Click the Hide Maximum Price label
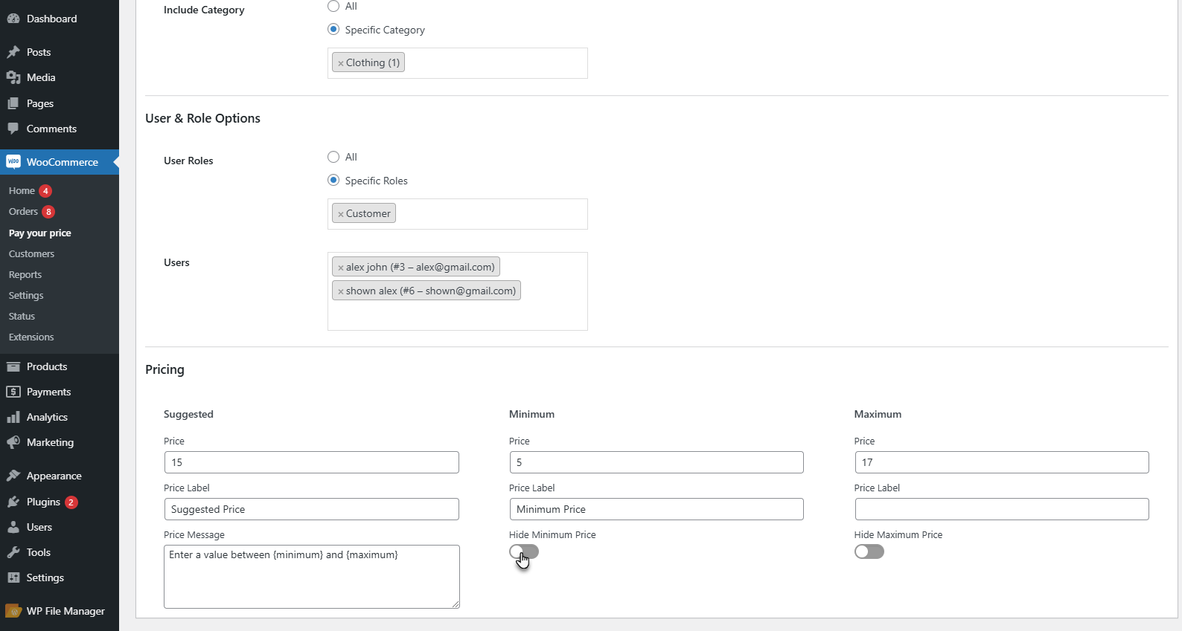 point(898,534)
